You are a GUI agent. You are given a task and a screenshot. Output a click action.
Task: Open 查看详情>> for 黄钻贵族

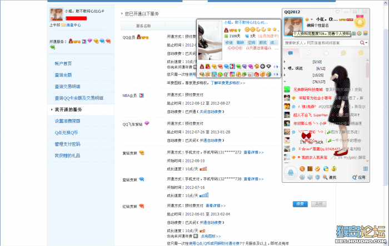253,152
